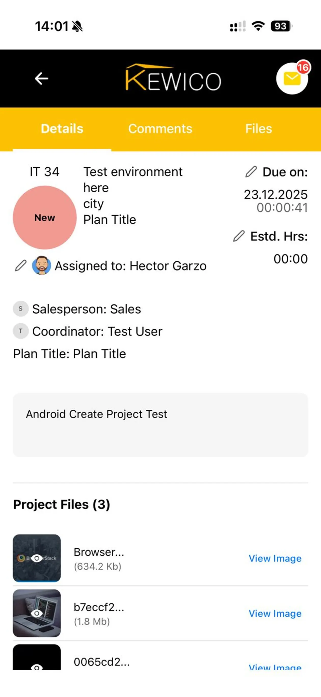The image size is (321, 697).
Task: Edit the due date pencil icon
Action: pyautogui.click(x=251, y=172)
